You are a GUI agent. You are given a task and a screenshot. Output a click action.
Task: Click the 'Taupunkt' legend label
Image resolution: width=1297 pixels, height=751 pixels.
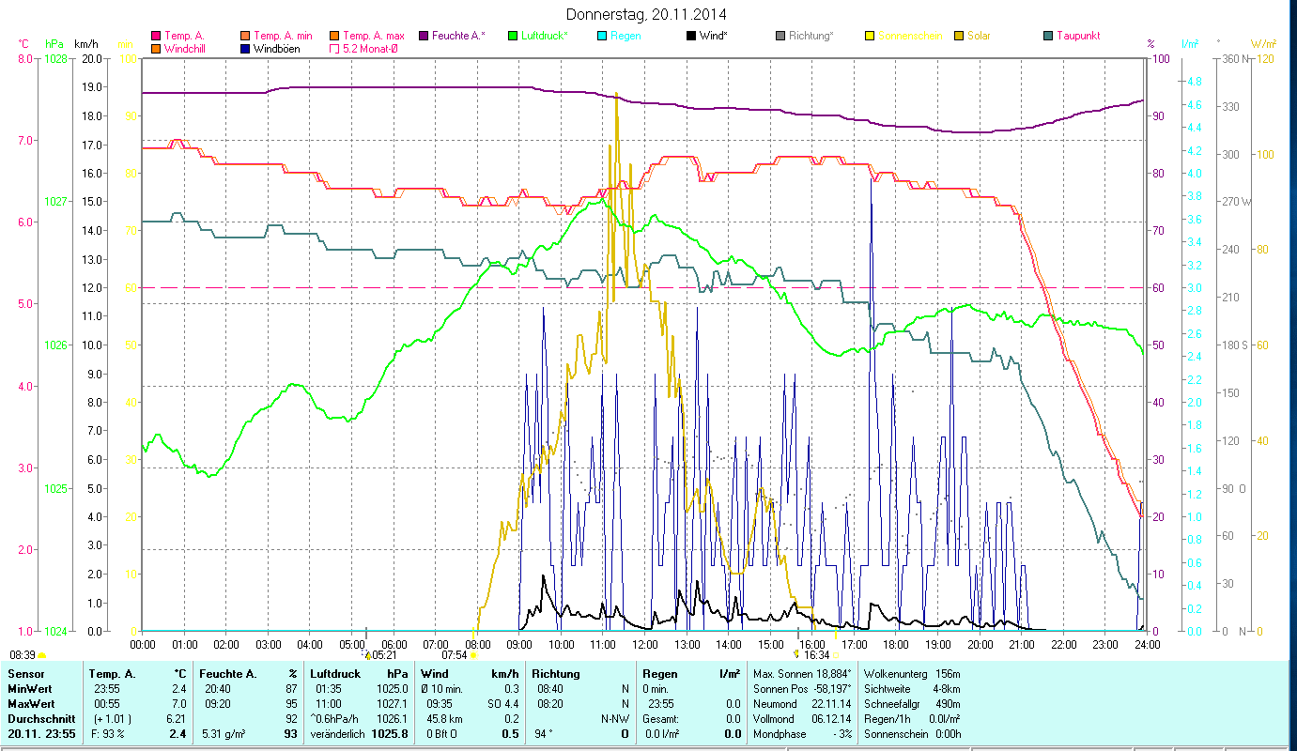tap(1078, 37)
